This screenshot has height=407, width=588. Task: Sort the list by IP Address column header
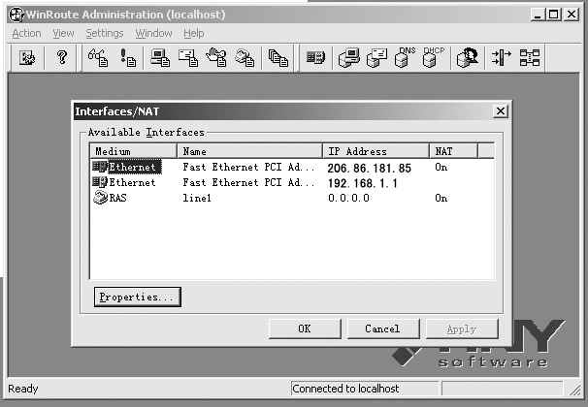coord(376,151)
